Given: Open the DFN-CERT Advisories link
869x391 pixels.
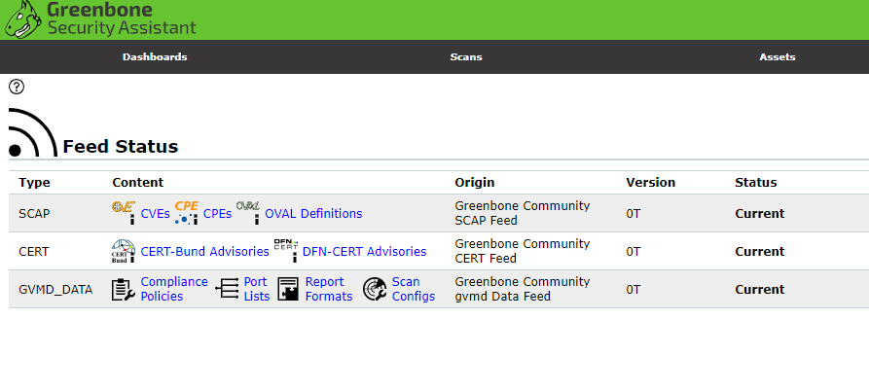Looking at the screenshot, I should coord(364,252).
